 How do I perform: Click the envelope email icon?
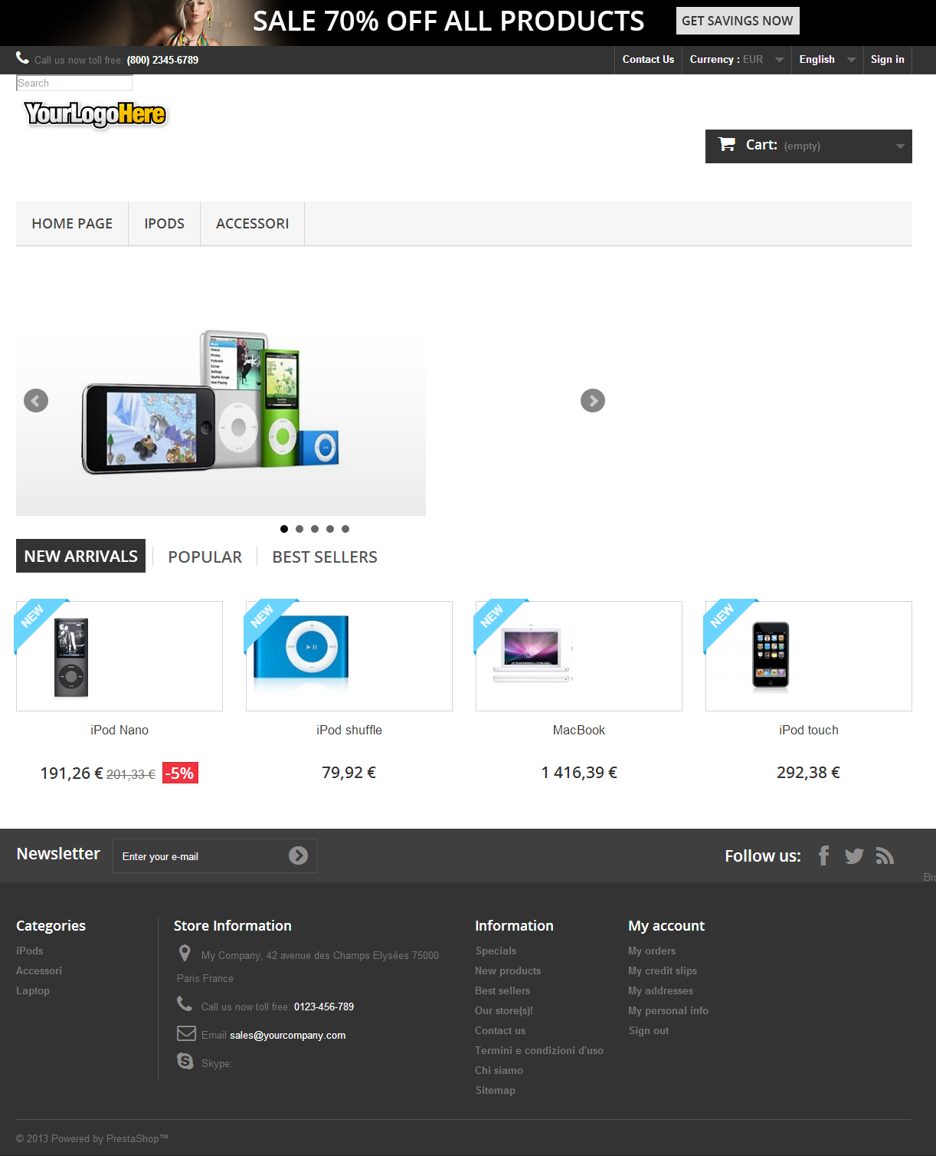point(186,1033)
